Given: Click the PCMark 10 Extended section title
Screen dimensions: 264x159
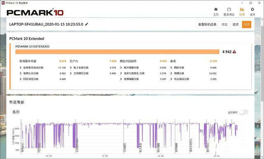Looking at the screenshot, I should pos(26,38).
